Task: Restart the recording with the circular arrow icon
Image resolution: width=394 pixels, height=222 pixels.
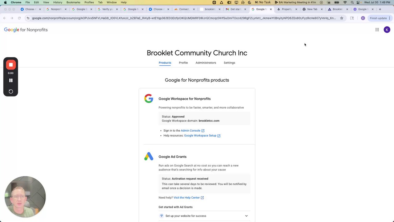Action: click(x=11, y=91)
